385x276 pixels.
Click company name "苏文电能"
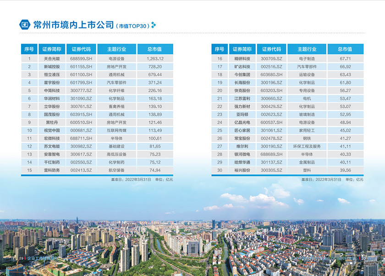(52, 146)
